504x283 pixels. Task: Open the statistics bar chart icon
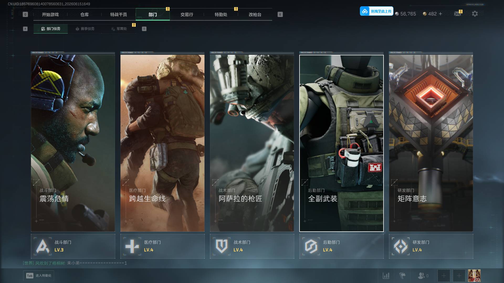click(386, 275)
